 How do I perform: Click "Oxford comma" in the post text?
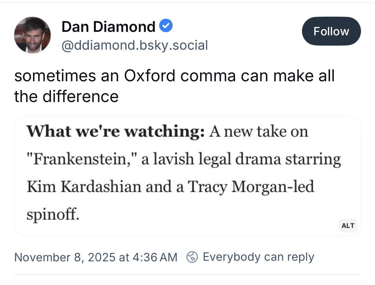point(180,76)
